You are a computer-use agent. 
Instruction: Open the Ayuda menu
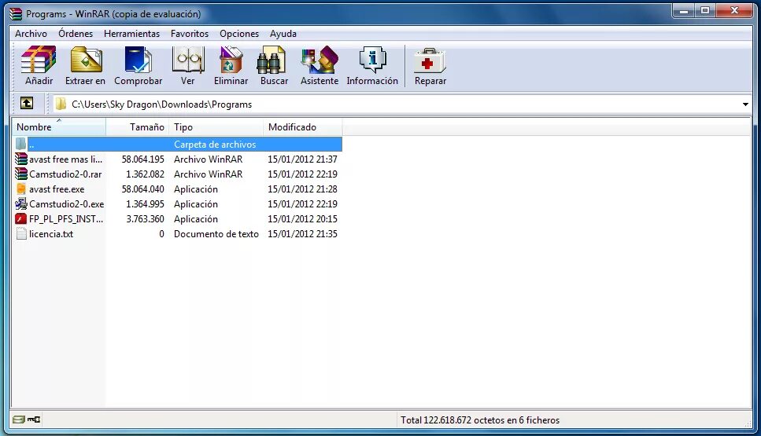tap(283, 34)
